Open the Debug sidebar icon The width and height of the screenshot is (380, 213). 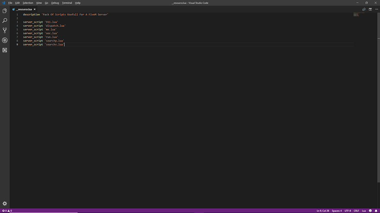point(4,40)
